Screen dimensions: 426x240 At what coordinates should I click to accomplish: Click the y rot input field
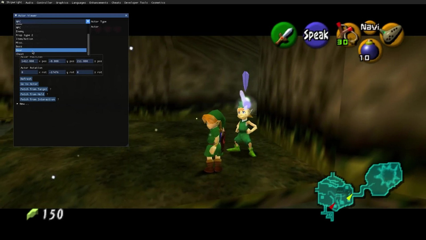pyautogui.click(x=57, y=72)
